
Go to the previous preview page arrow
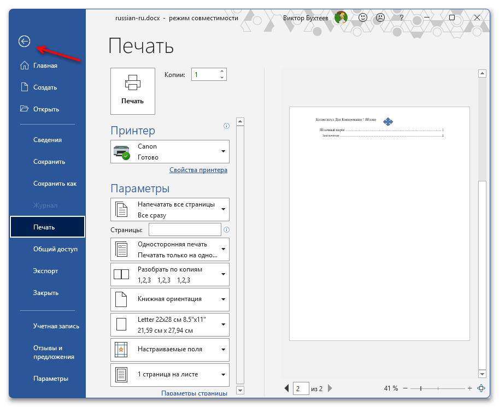pyautogui.click(x=287, y=388)
